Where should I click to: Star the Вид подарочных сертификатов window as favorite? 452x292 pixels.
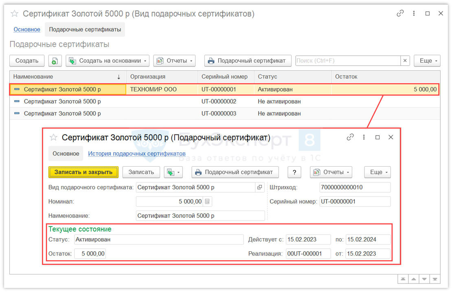pos(15,14)
